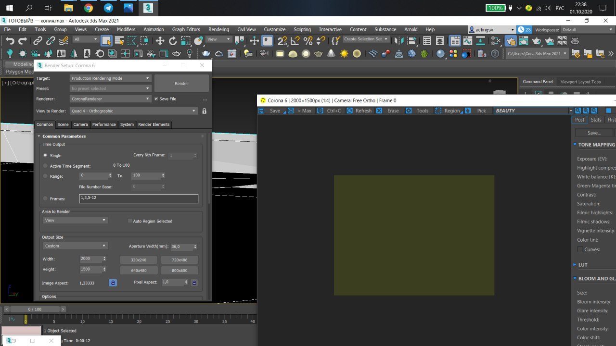Screen dimensions: 616x346
Task: Open the View to Render dropdown
Action: pos(134,111)
